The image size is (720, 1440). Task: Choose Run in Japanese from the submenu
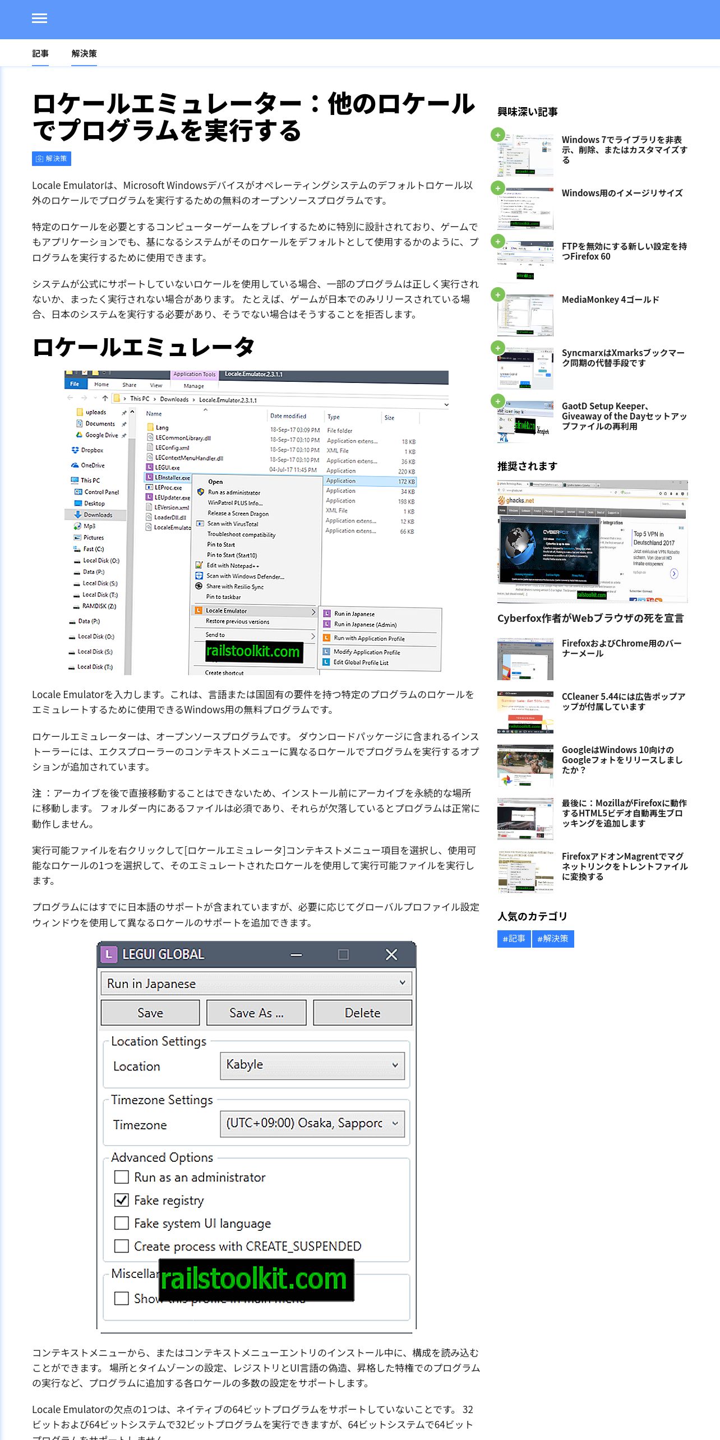[x=354, y=614]
